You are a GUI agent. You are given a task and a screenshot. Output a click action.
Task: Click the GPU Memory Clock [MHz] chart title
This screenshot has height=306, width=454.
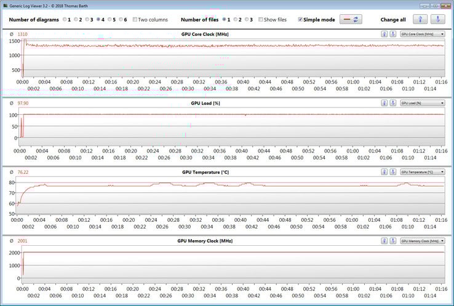205,241
